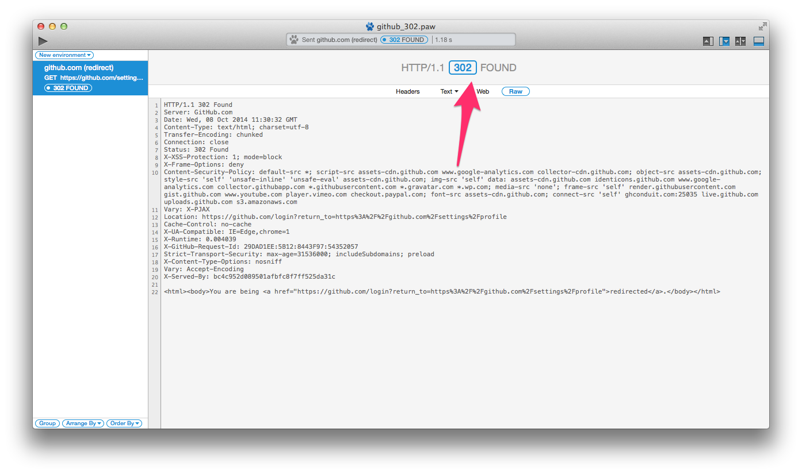802x474 pixels.
Task: Click the 302 FOUND badge in the toolbar
Action: click(x=404, y=40)
